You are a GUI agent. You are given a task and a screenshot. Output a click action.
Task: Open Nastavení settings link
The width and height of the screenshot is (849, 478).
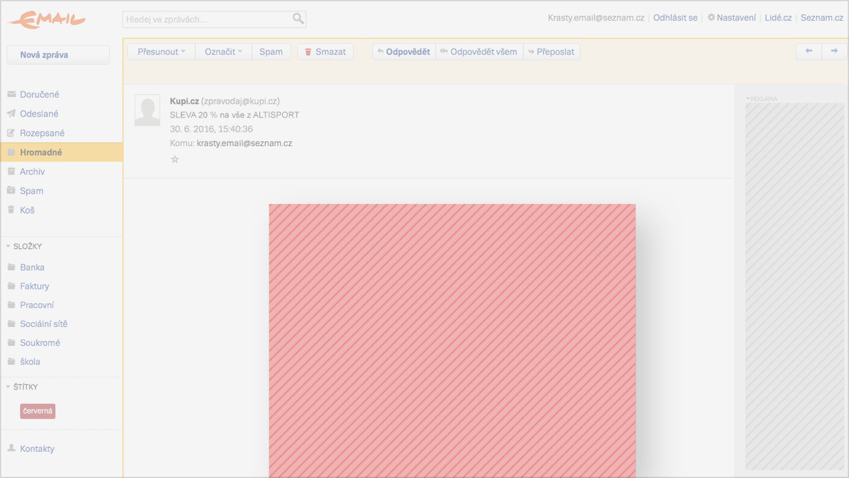coord(736,18)
